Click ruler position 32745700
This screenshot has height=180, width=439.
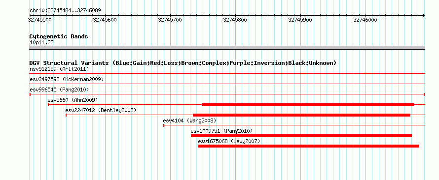tap(170, 20)
